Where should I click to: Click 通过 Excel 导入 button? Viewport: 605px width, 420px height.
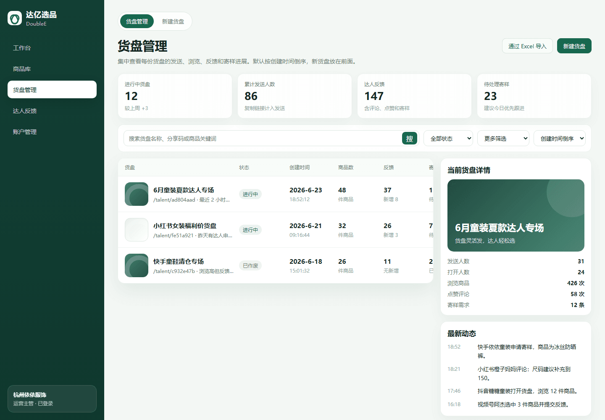tap(527, 46)
